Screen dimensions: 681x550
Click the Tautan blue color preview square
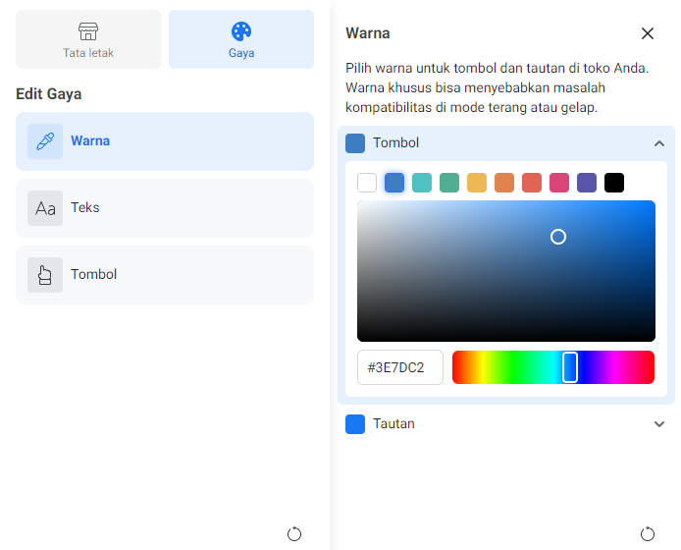tap(355, 424)
